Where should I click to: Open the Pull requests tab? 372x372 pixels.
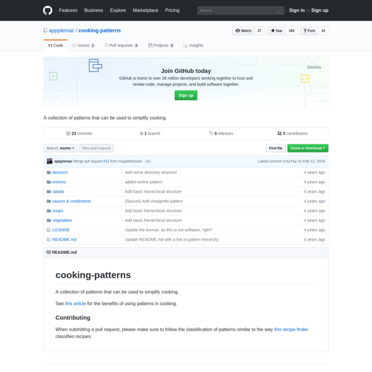tap(122, 45)
